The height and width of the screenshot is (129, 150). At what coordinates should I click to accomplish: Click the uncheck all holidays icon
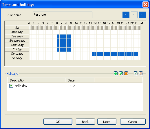coord(141,73)
